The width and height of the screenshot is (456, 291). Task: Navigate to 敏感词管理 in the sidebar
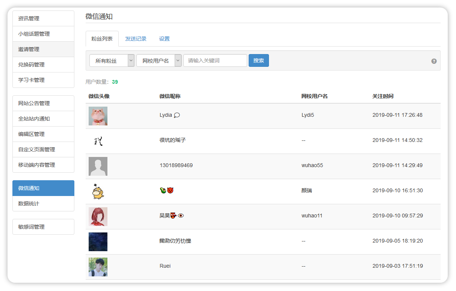point(44,227)
